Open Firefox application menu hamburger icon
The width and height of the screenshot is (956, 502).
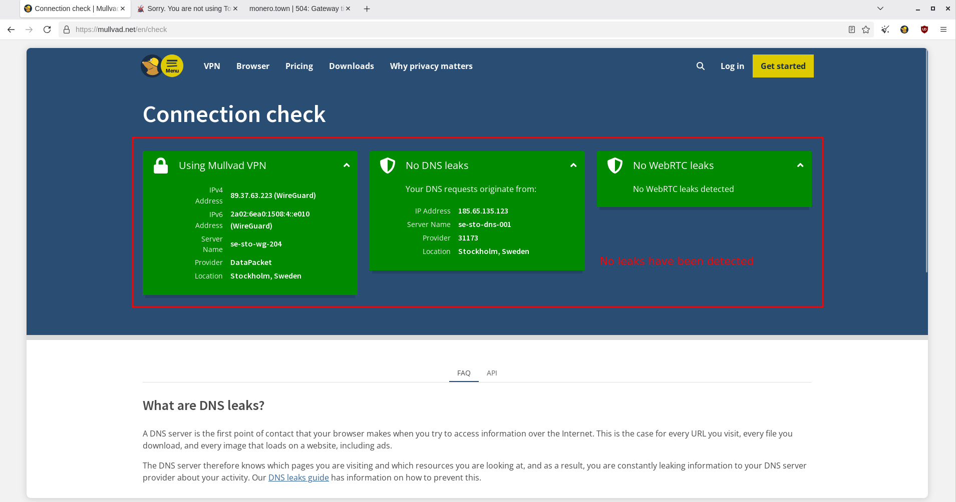coord(943,29)
